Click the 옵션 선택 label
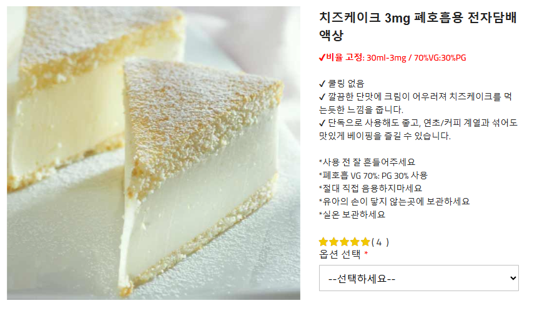 coord(340,254)
